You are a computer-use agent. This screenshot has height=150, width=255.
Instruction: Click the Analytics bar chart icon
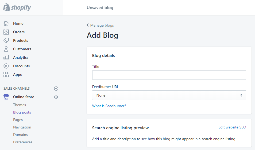tap(6, 57)
